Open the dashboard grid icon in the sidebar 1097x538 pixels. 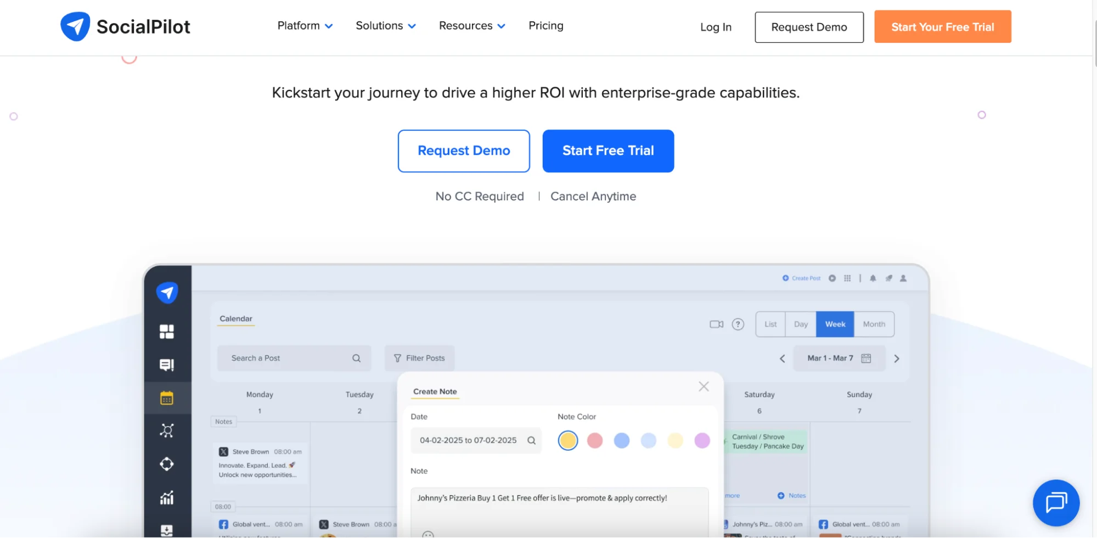click(x=167, y=332)
